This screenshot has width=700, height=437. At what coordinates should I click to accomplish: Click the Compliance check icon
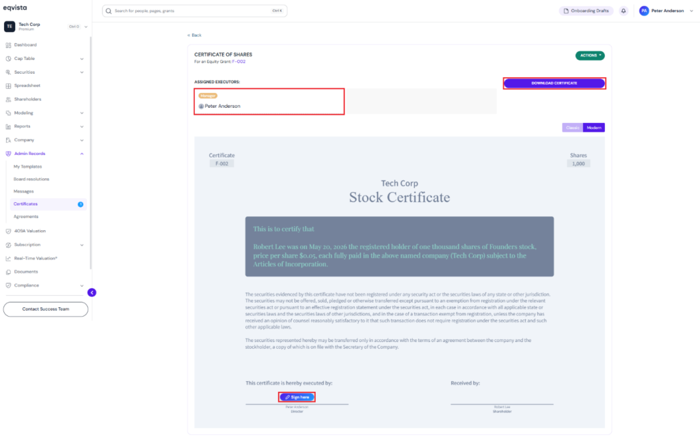[8, 285]
